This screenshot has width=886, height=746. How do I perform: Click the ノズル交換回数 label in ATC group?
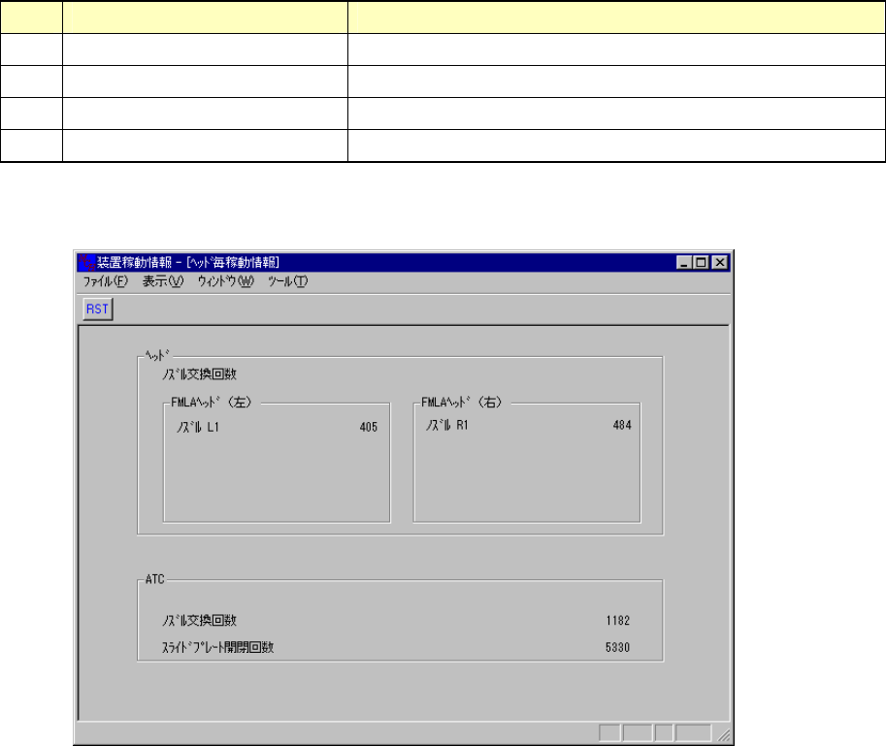[x=200, y=621]
